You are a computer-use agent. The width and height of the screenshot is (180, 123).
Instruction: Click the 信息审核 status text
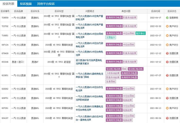click(x=174, y=18)
